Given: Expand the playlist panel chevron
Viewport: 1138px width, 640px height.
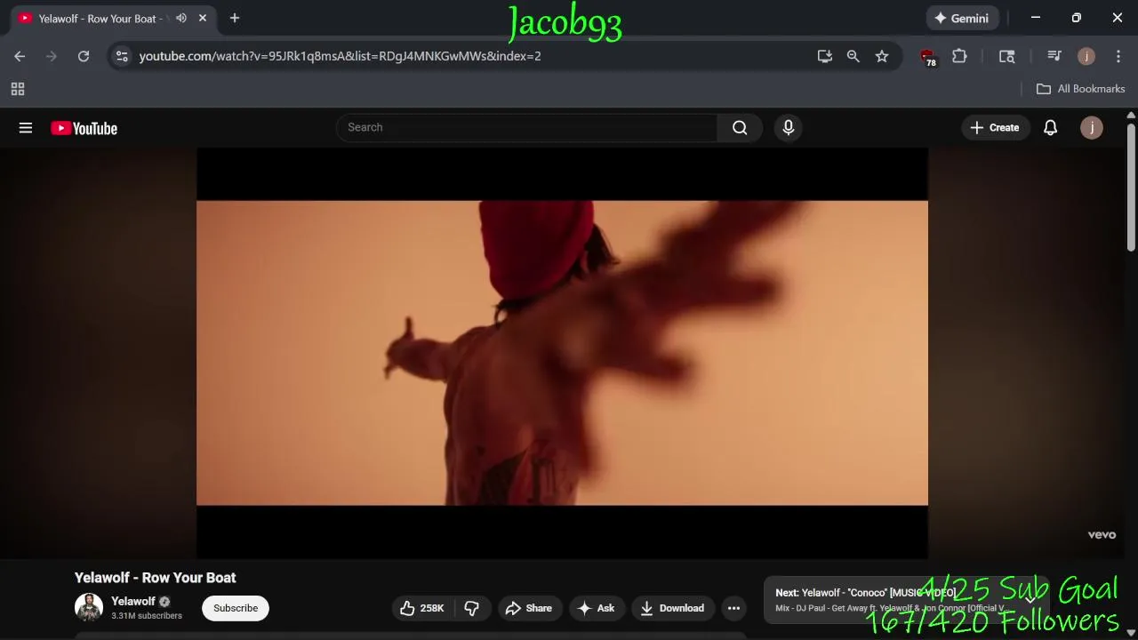Looking at the screenshot, I should 1030,599.
